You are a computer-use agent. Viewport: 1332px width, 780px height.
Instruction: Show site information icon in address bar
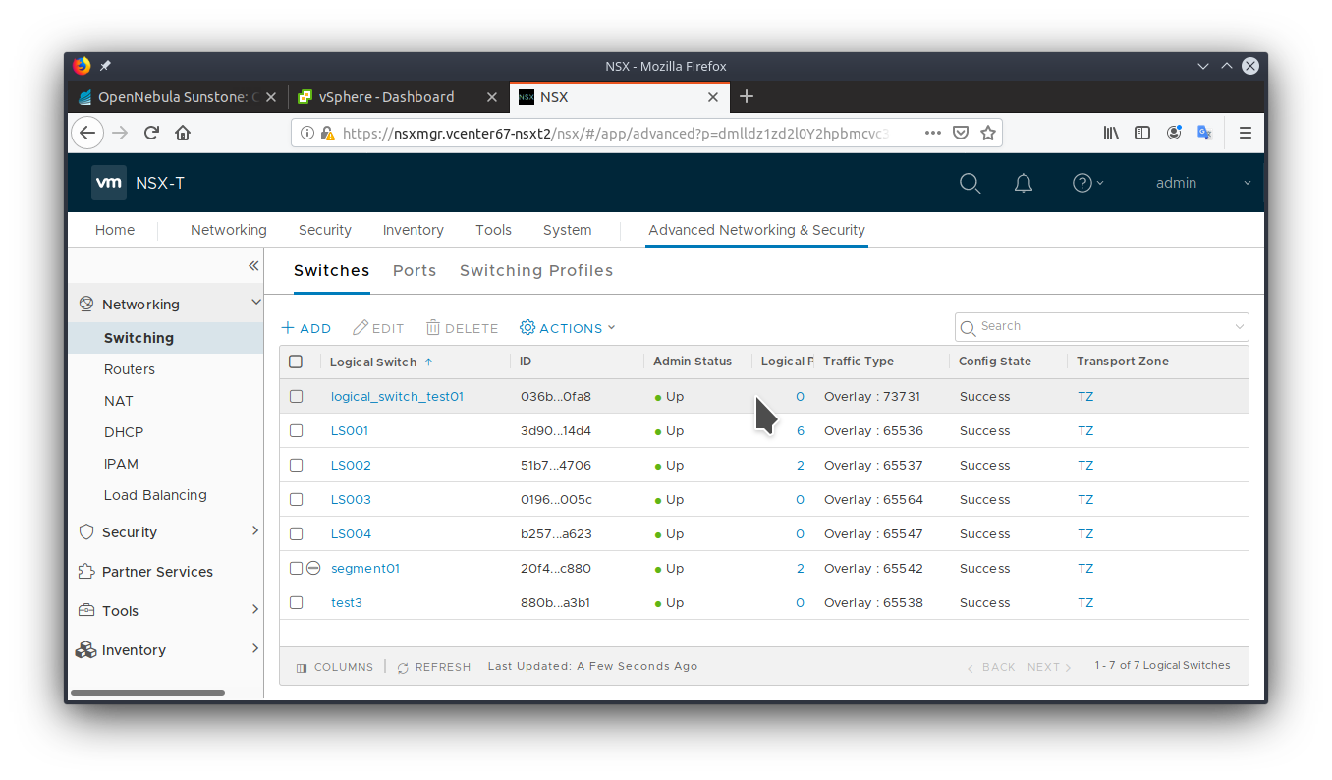coord(306,133)
